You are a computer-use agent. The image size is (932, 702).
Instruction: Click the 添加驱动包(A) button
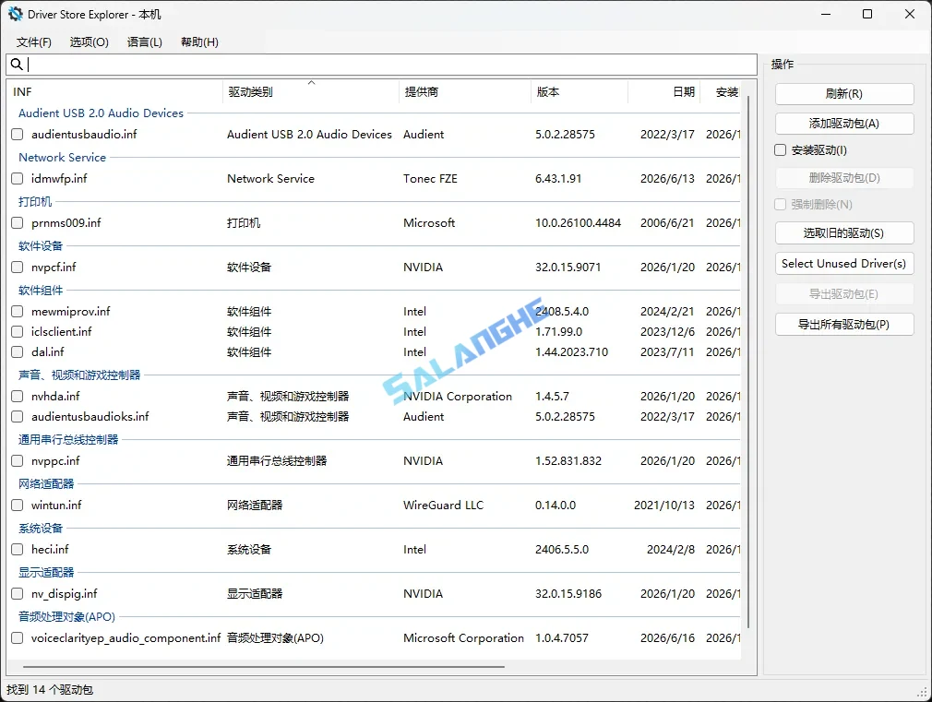844,124
